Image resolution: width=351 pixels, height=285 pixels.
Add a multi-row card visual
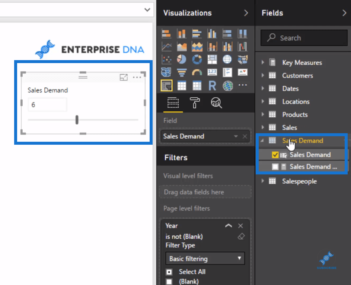[x=227, y=72]
